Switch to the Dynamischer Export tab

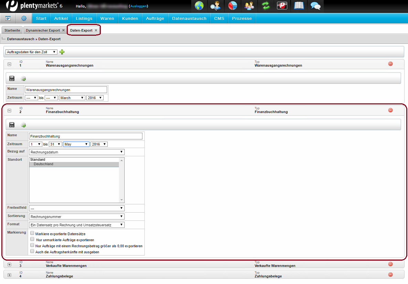coord(43,30)
